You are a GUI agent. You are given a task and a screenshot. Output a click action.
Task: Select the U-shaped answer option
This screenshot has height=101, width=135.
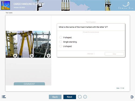(61, 46)
